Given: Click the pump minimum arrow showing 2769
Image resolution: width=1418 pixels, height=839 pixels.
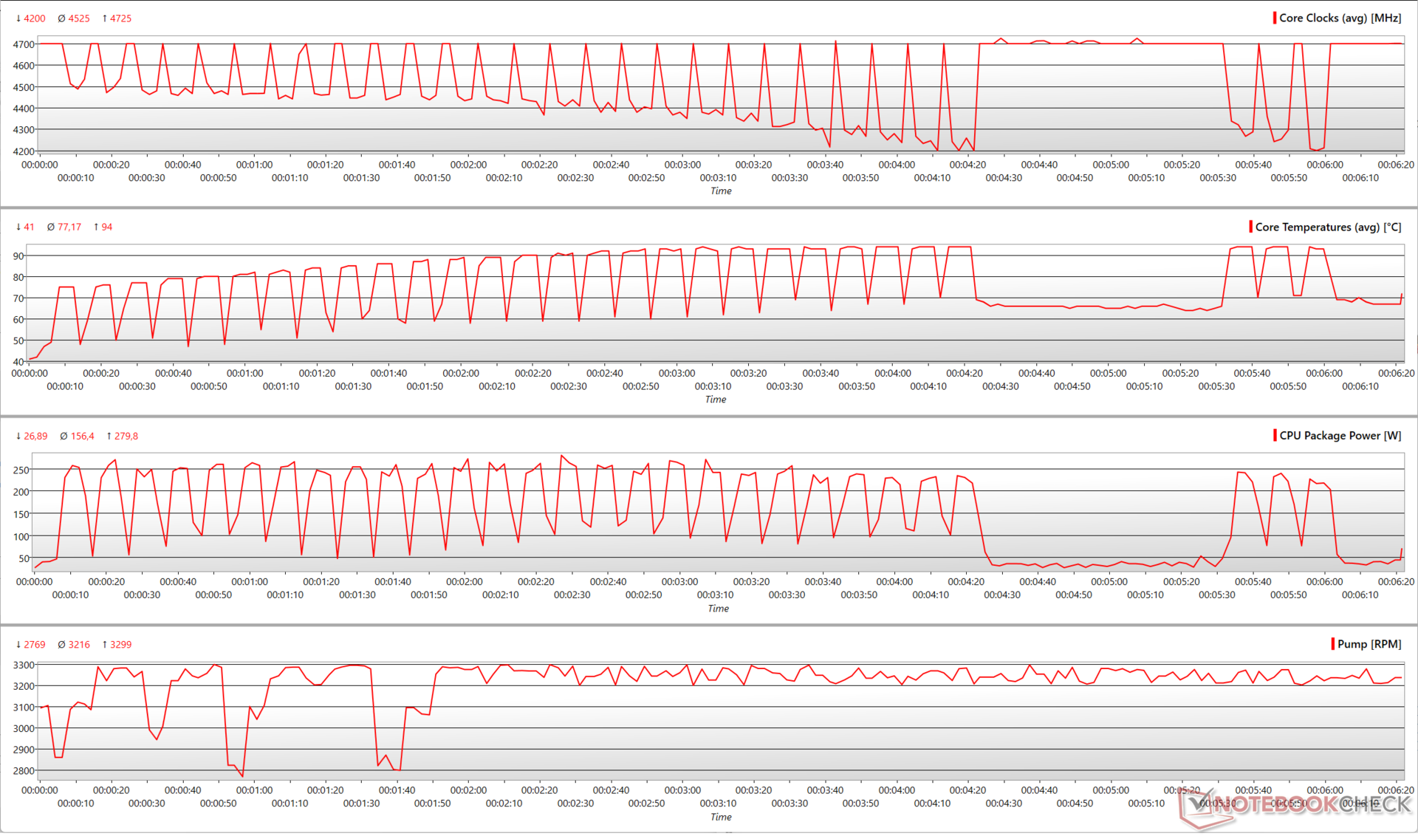Looking at the screenshot, I should 18,645.
